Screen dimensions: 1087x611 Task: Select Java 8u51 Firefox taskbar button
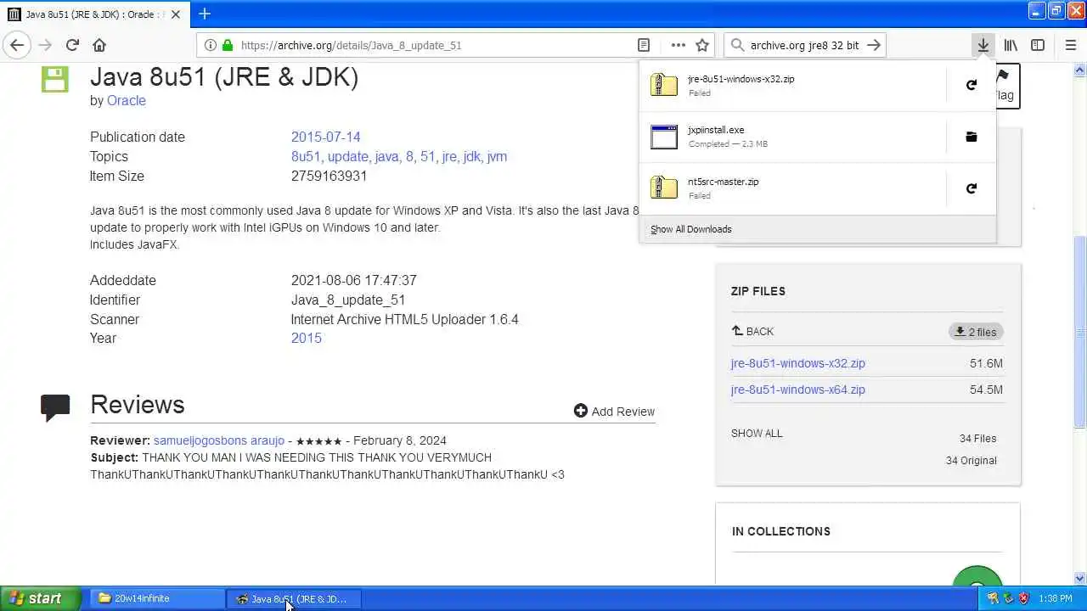[x=294, y=598]
